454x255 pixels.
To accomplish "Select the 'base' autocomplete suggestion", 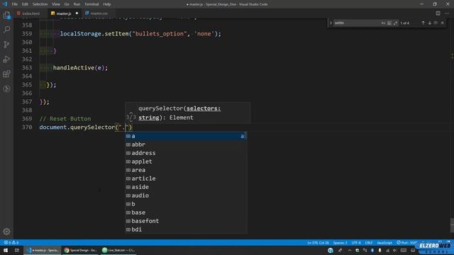I will click(x=186, y=212).
